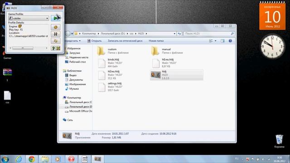Click the Новая папка button
Image resolution: width=290 pixels, height=163 pixels.
click(156, 41)
